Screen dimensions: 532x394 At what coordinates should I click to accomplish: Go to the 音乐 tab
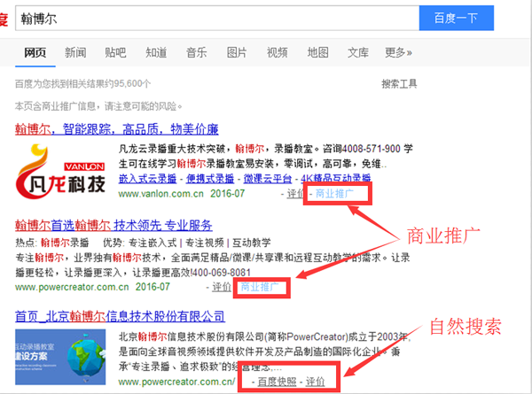(x=196, y=52)
